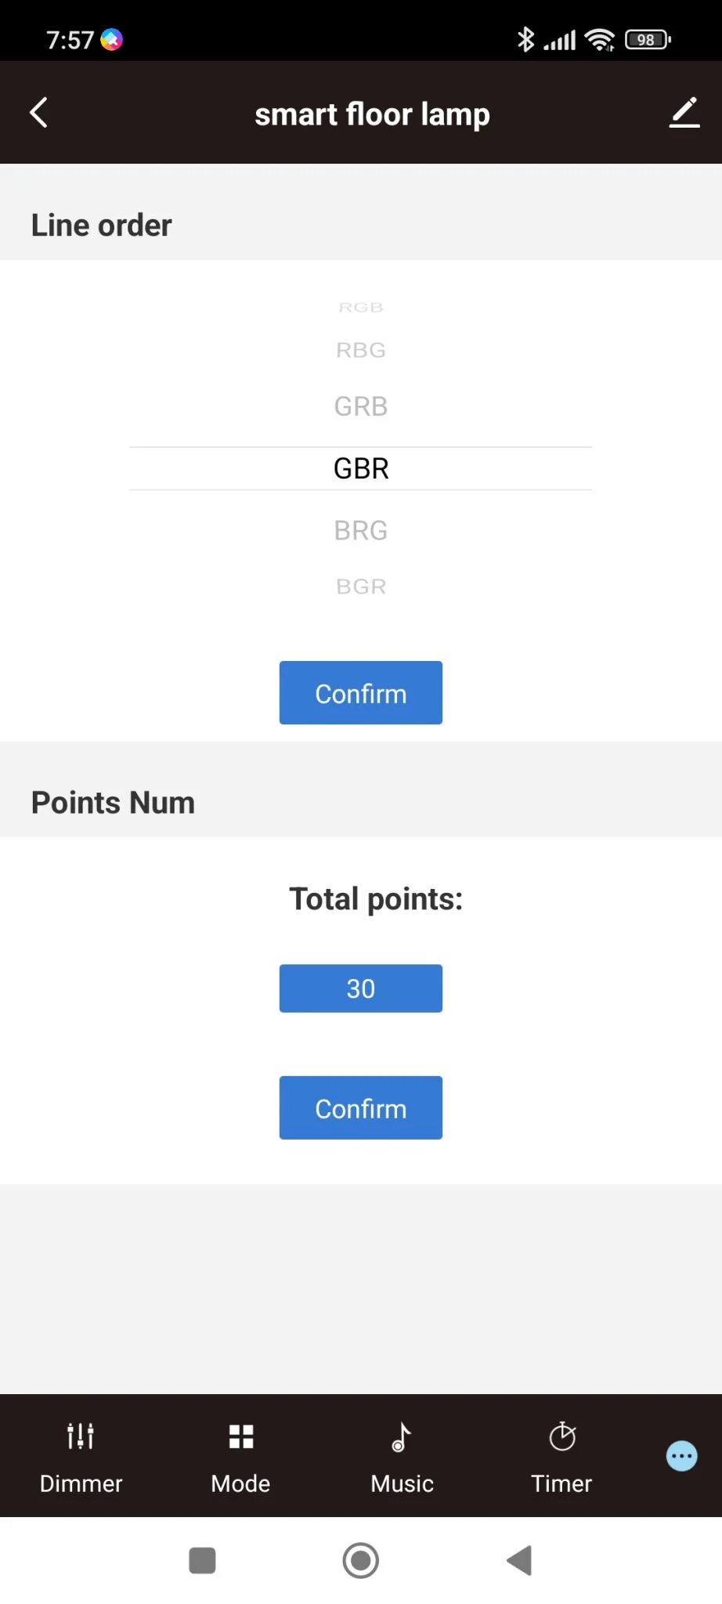Tap the selected GBR line order
This screenshot has width=722, height=1604.
pyautogui.click(x=361, y=468)
